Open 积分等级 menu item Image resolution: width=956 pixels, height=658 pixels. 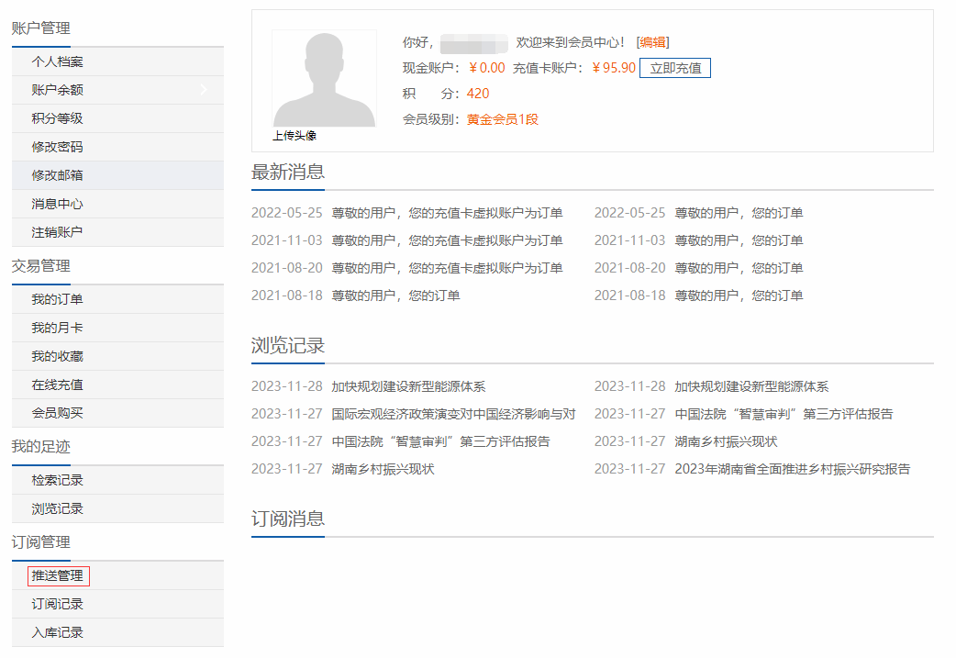pos(57,118)
